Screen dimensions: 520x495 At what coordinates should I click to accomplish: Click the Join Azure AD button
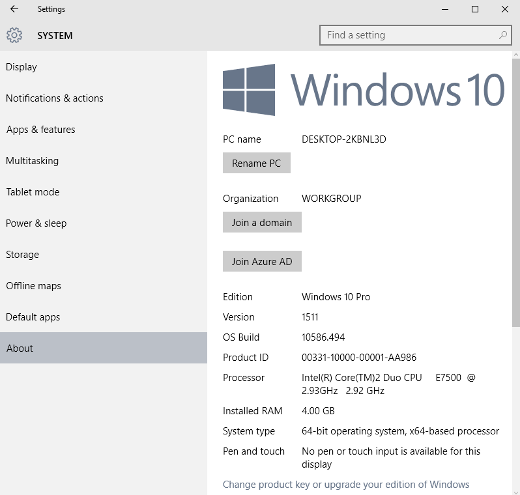pos(262,261)
